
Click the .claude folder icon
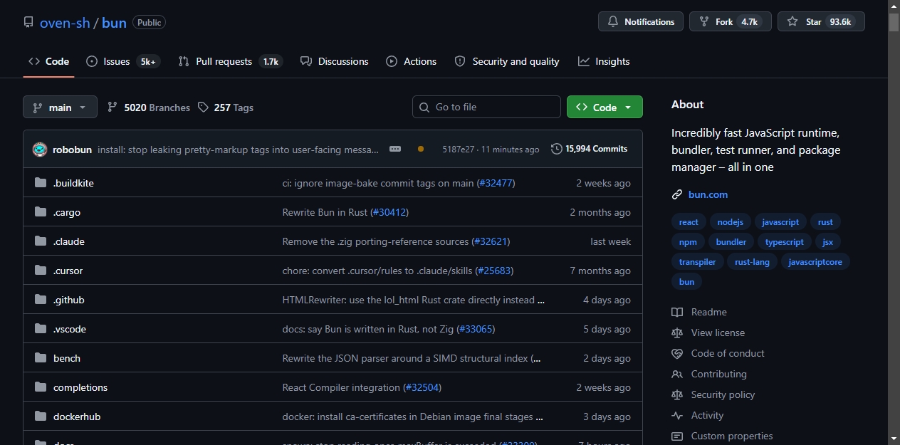pyautogui.click(x=41, y=241)
